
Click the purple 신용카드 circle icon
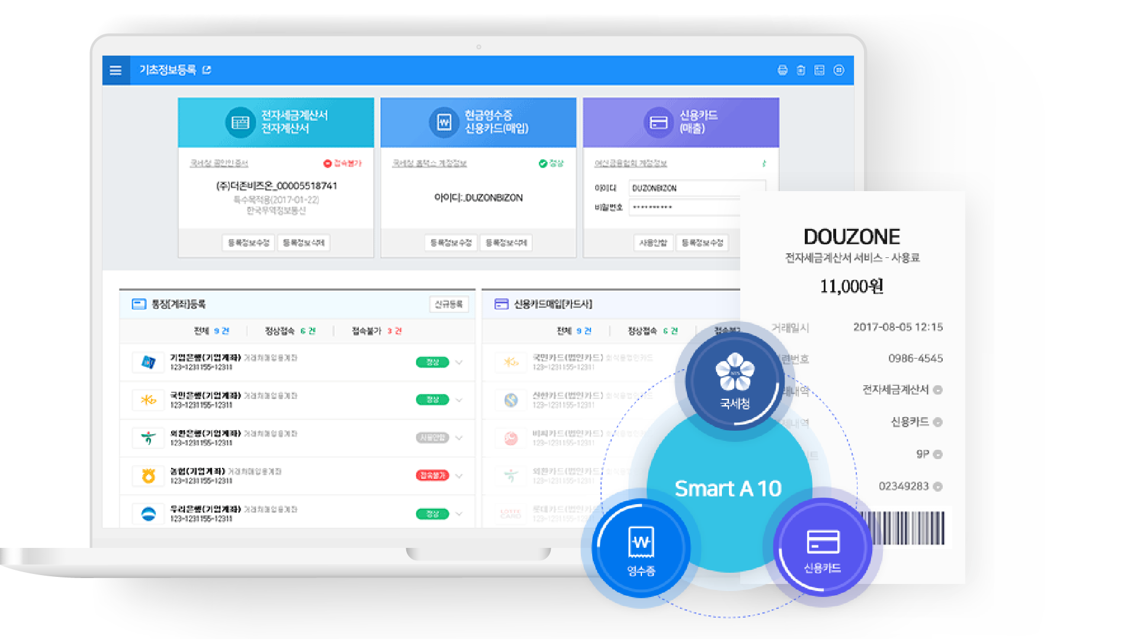(x=823, y=547)
